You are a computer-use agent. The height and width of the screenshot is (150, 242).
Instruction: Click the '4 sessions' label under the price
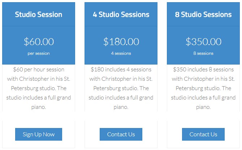121,53
